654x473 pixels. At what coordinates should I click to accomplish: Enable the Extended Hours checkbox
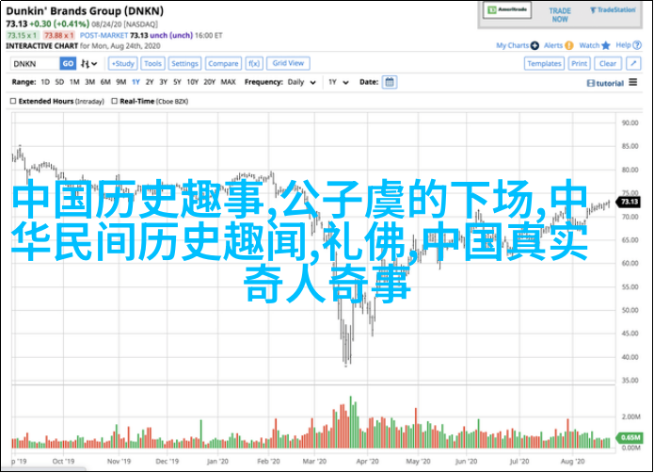13,101
